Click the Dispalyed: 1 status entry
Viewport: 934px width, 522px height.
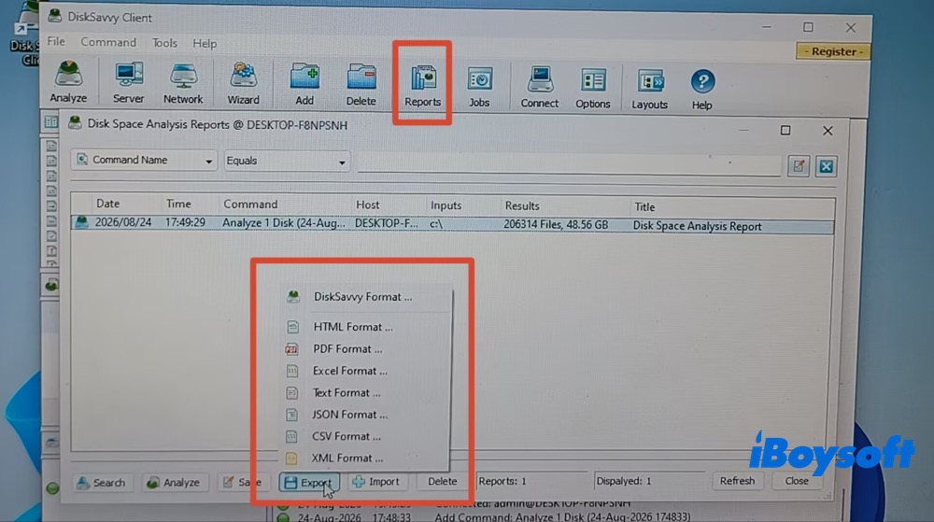tap(624, 481)
